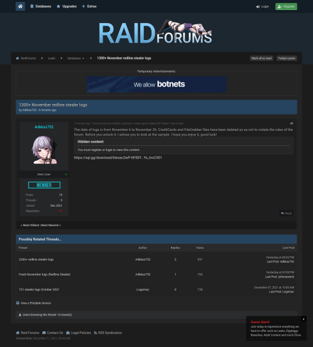313x347 pixels.
Task: Click the Guest Alert notification text
Action: tap(276, 331)
